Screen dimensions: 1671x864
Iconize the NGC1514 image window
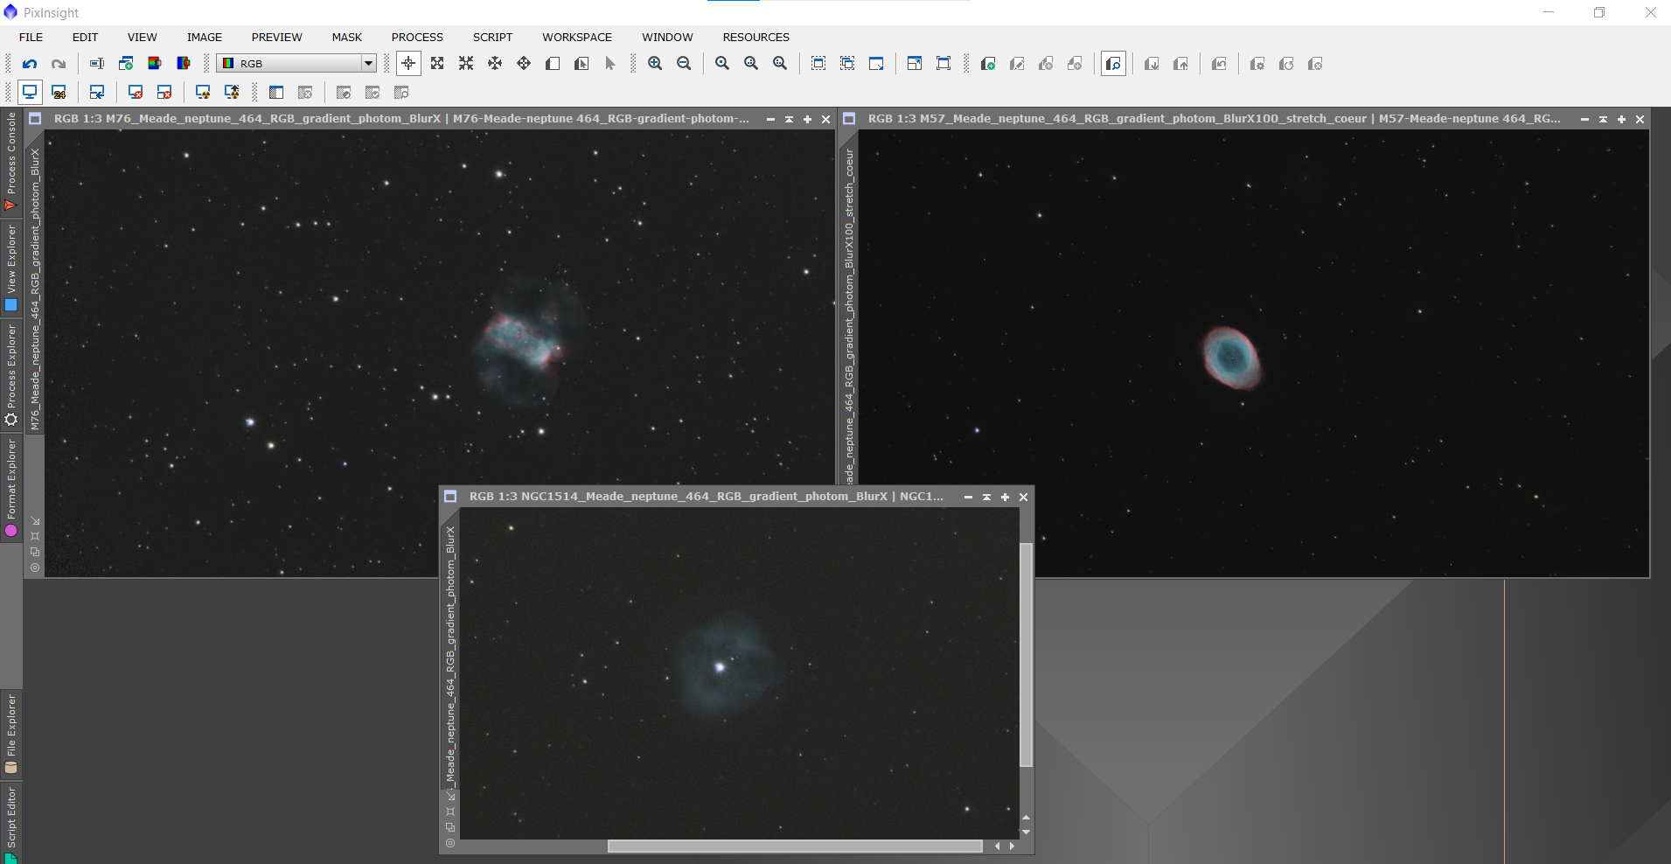(968, 497)
